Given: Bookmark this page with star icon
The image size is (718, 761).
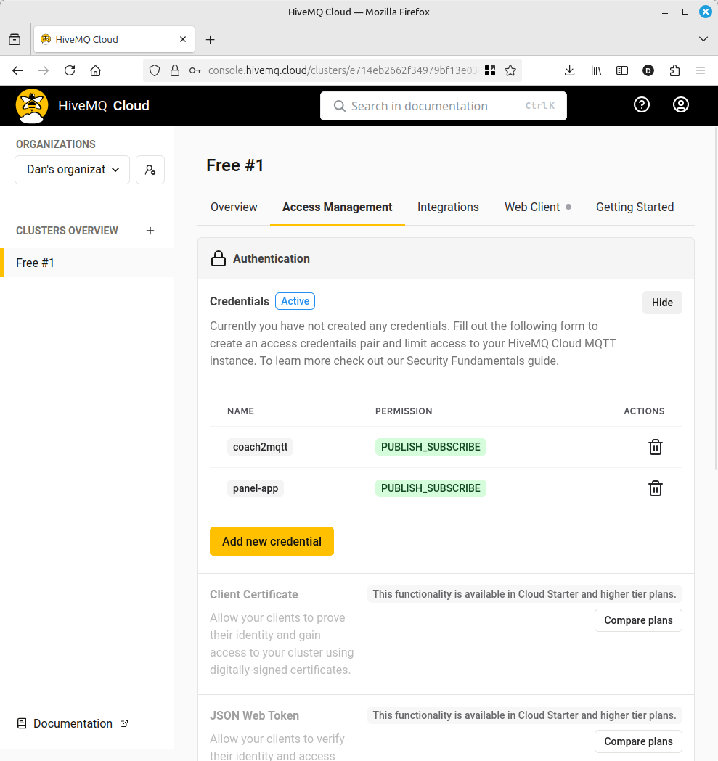Looking at the screenshot, I should pyautogui.click(x=510, y=70).
